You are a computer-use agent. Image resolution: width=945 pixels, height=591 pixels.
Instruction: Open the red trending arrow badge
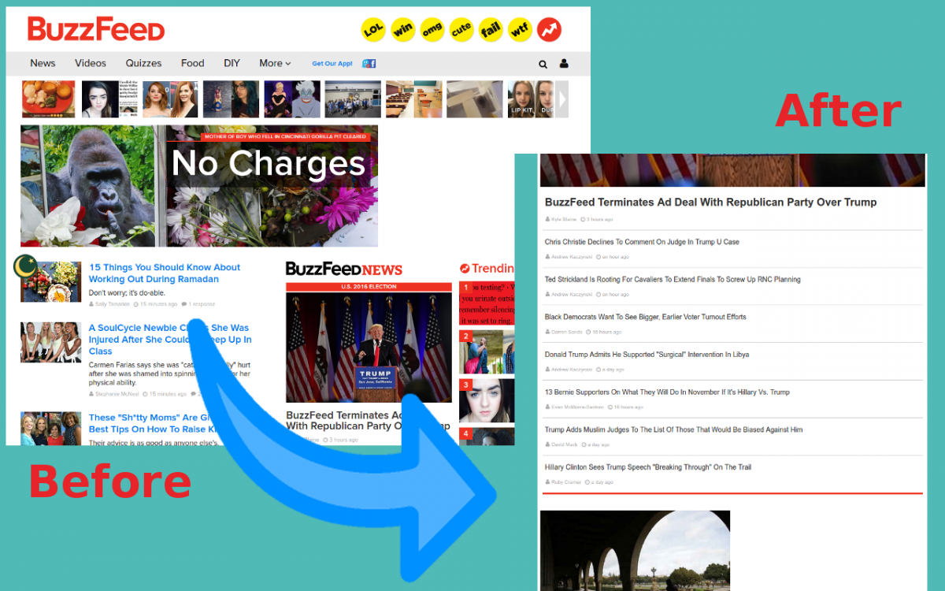(550, 30)
